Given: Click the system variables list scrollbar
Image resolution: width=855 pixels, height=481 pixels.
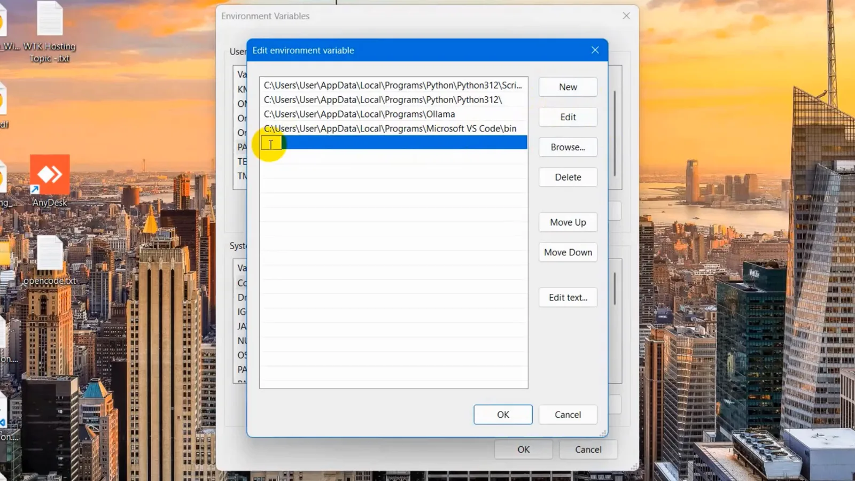Looking at the screenshot, I should pyautogui.click(x=615, y=289).
